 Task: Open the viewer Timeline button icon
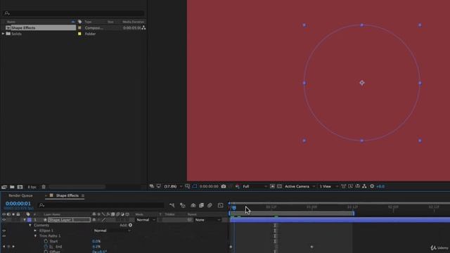pos(358,186)
